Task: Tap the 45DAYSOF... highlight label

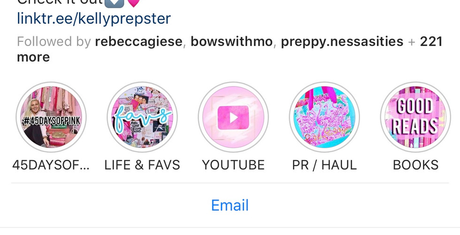Action: [51, 165]
